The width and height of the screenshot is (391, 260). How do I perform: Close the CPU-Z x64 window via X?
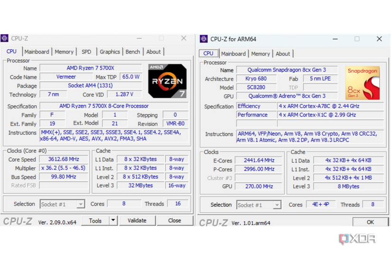pos(184,38)
